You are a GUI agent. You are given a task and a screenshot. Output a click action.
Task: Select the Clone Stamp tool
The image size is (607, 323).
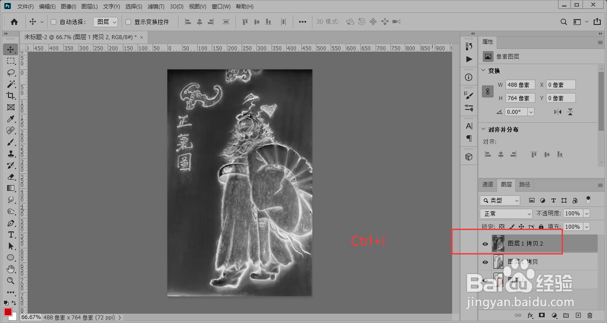(11, 154)
